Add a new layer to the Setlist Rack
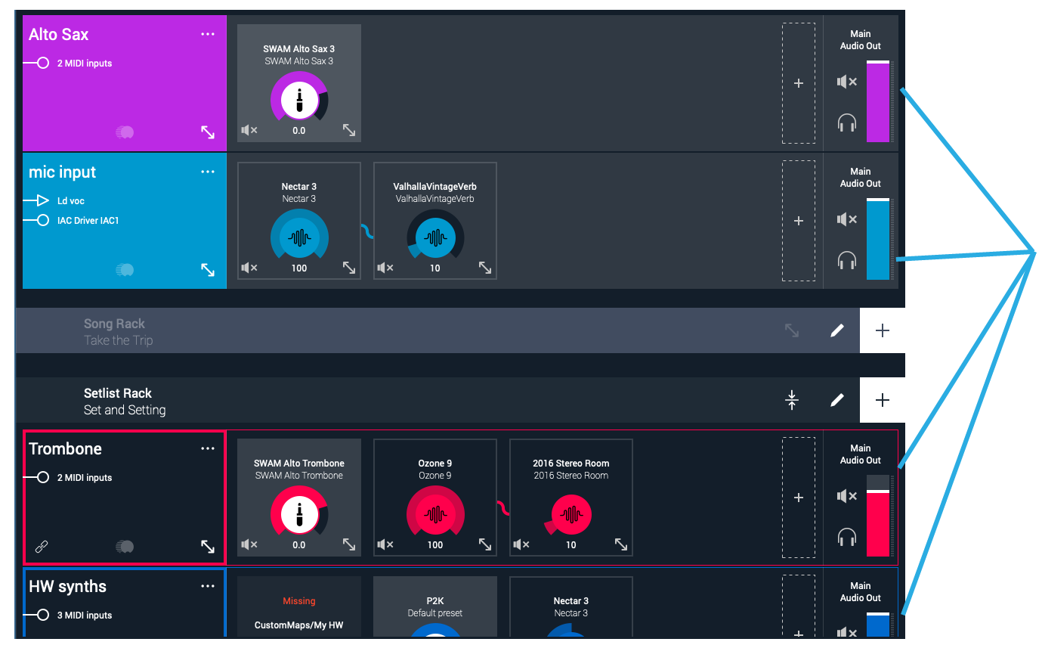This screenshot has height=645, width=1042. 882,400
